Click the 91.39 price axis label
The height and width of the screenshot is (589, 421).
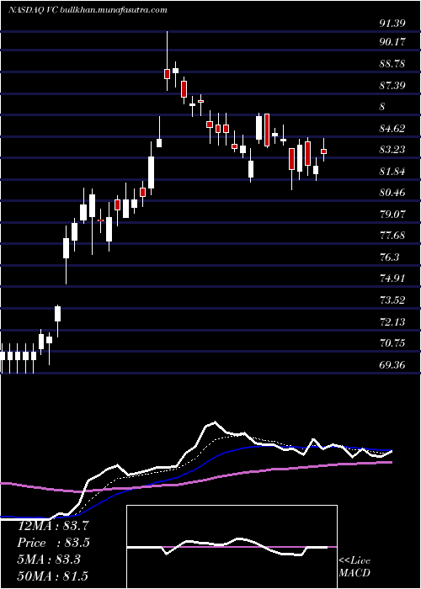tap(392, 24)
